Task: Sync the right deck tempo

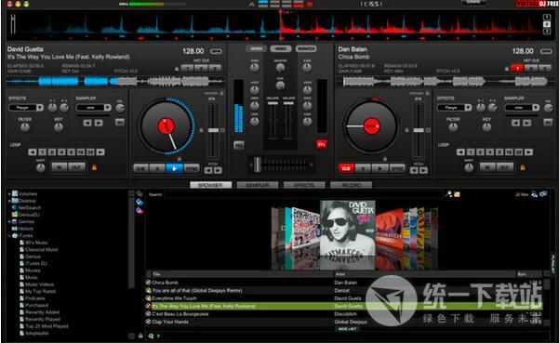Action: click(x=397, y=168)
